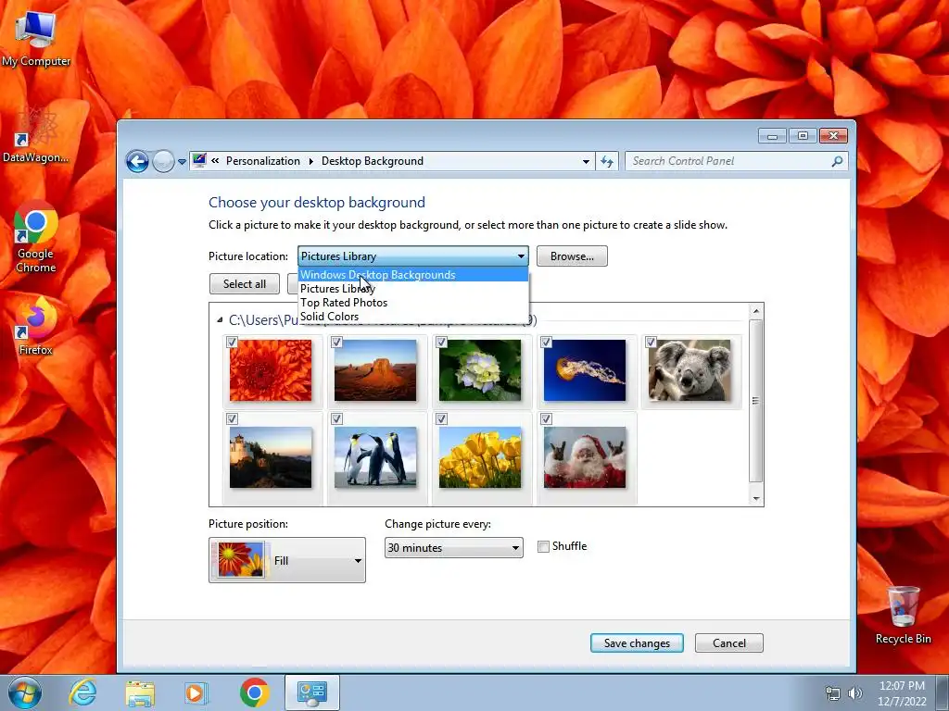
Task: Select the penguins wallpaper thumbnail
Action: [x=375, y=457]
